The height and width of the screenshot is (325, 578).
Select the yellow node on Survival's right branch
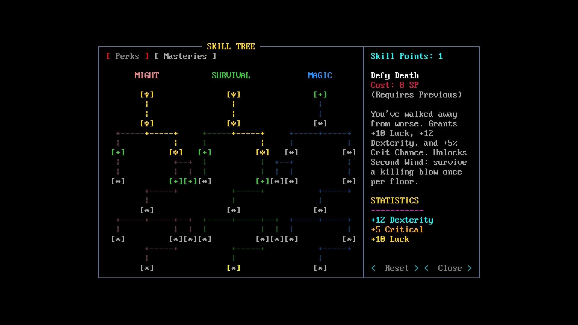pos(263,152)
